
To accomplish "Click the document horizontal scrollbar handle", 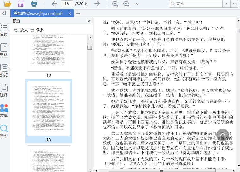I will [162, 171].
